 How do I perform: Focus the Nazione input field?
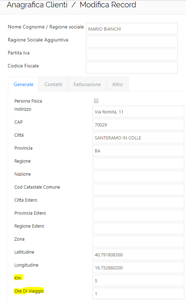pyautogui.click(x=138, y=176)
